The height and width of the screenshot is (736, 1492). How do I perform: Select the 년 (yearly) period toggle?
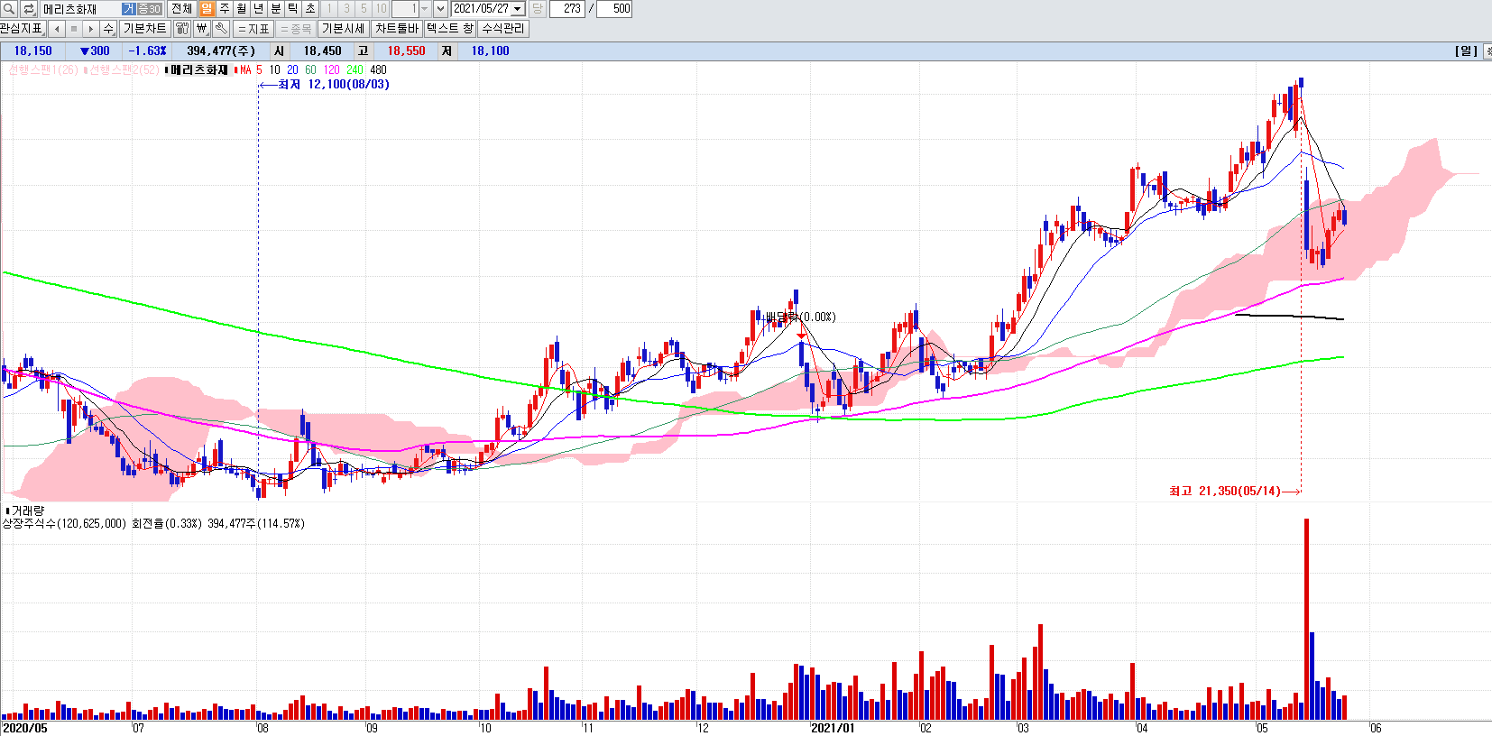tap(259, 9)
